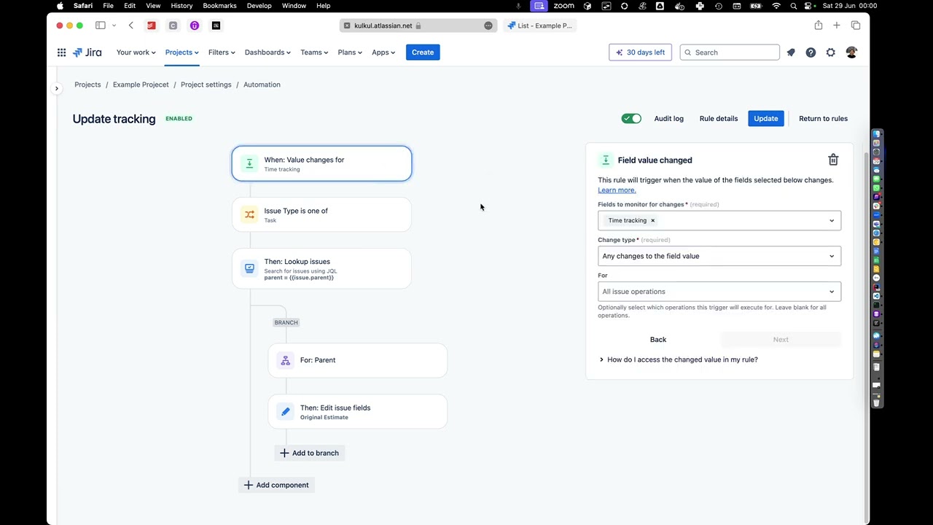Open the red pinned tab in Safari
The image size is (933, 525).
[x=152, y=26]
